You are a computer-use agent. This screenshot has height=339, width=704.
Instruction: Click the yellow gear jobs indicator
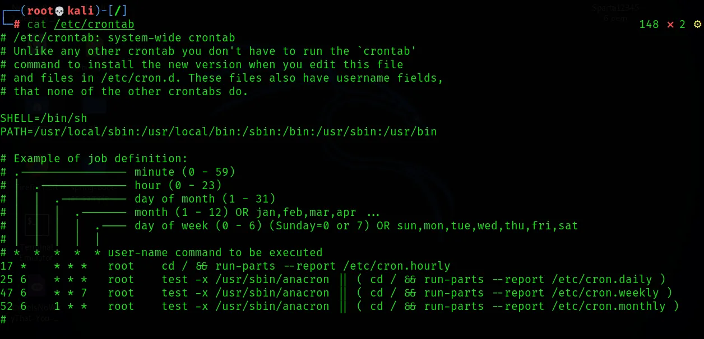[697, 25]
